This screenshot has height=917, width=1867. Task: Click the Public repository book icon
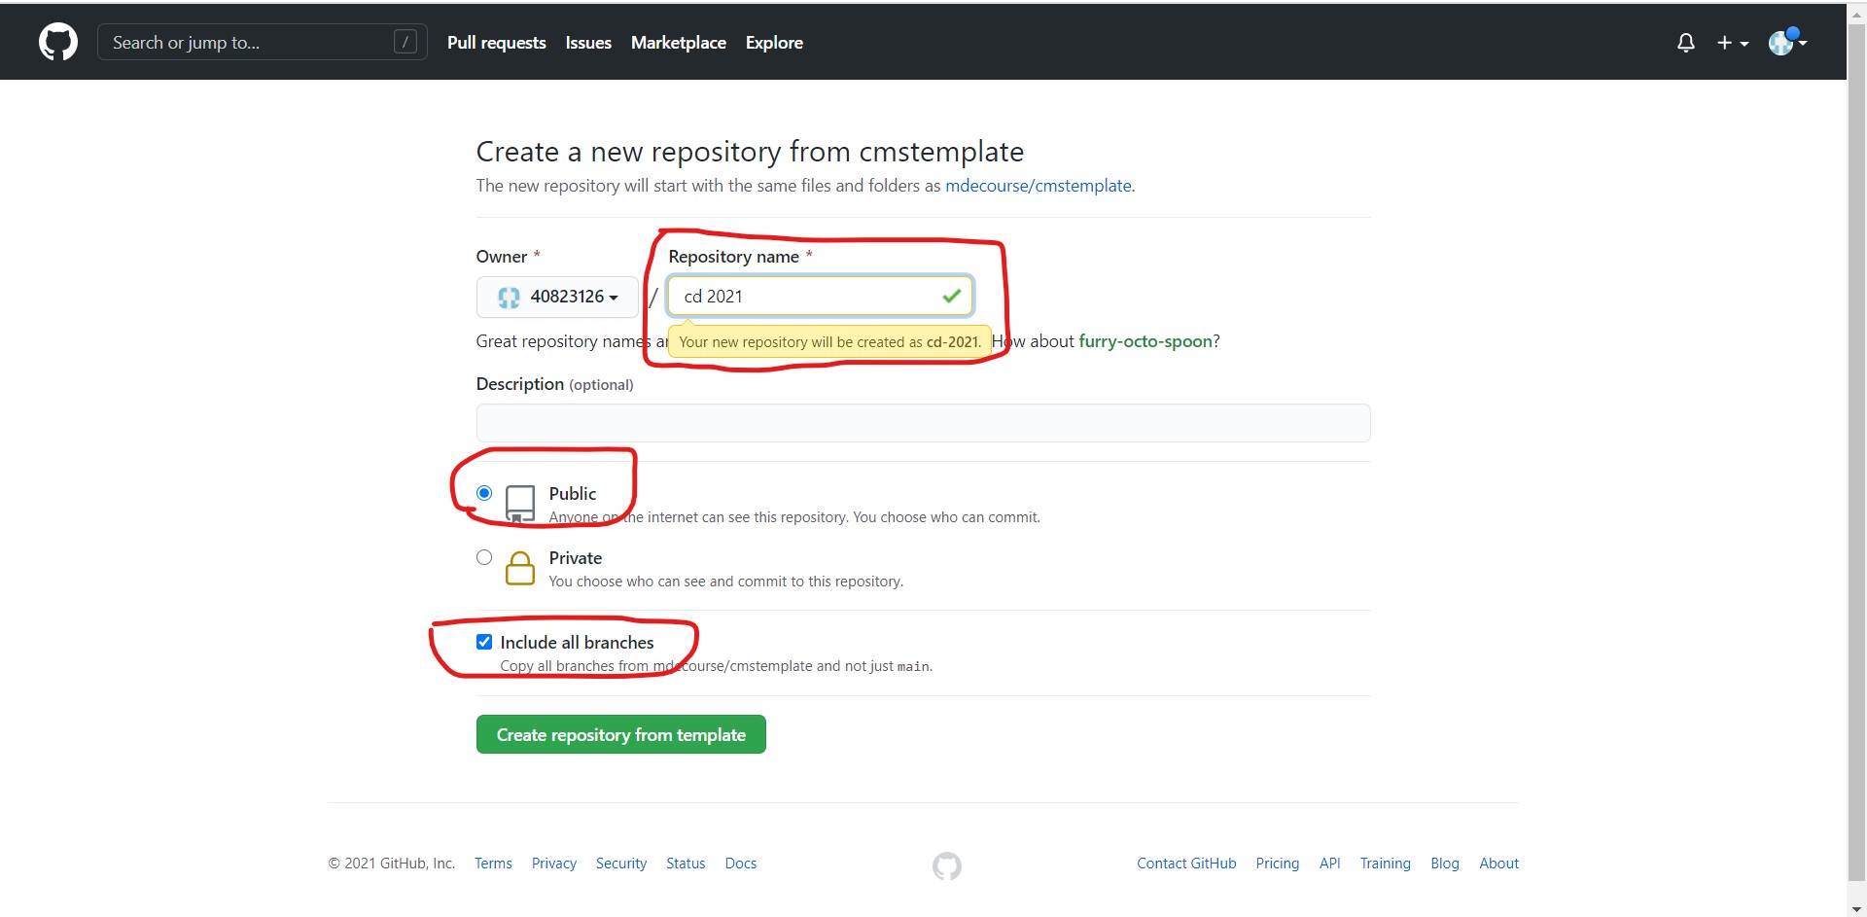pos(520,504)
